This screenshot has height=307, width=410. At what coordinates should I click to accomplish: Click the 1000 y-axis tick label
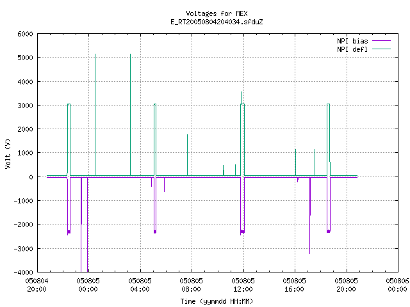pyautogui.click(x=26, y=153)
